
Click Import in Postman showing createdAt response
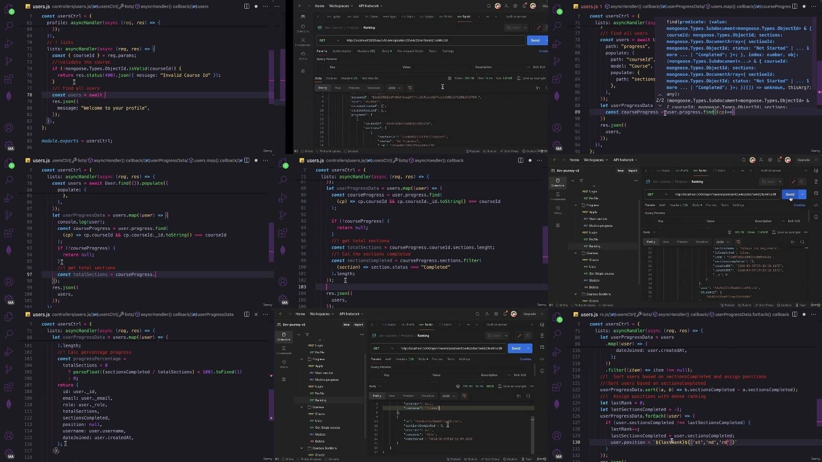632,171
